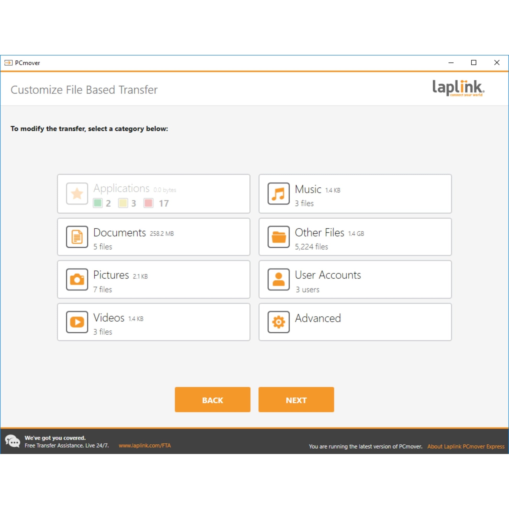This screenshot has width=509, height=509.
Task: Select the Other Files folder icon
Action: [279, 237]
